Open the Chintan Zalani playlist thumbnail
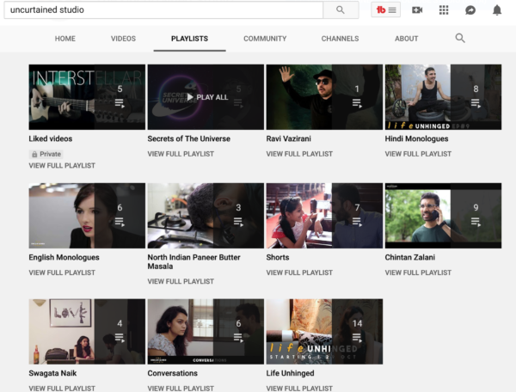This screenshot has height=392, width=516. (x=443, y=216)
